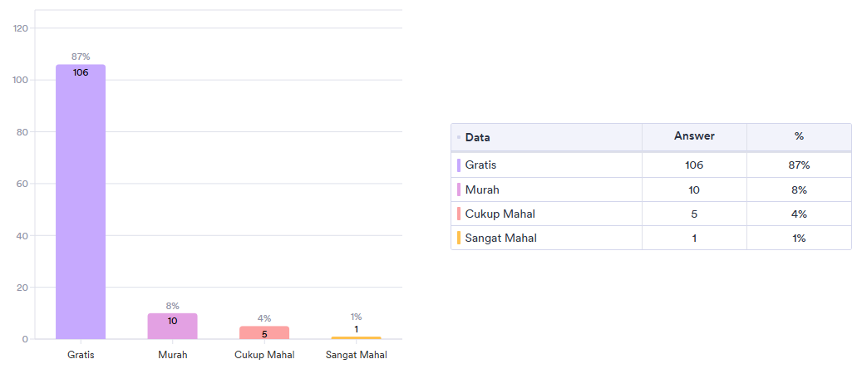Viewport: 862px width, 369px height.
Task: Click the small dot icon before Data
Action: point(459,137)
